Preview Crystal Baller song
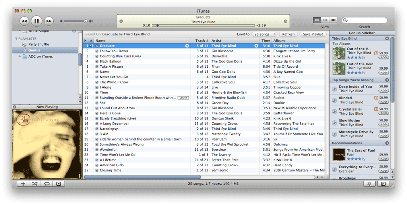 335,112
